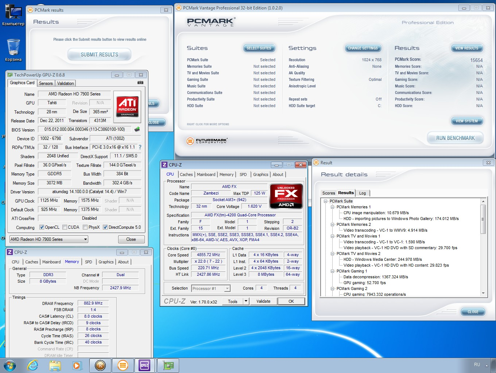This screenshot has height=373, width=496.
Task: Click the Close button in GPU-Z
Action: pos(131,239)
